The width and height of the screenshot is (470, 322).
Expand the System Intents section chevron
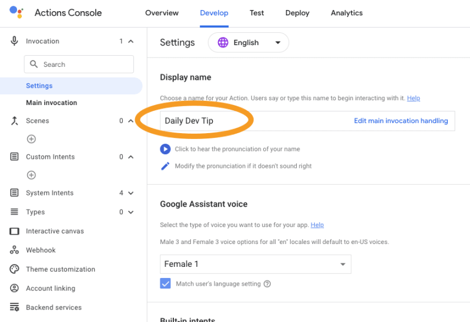click(130, 193)
